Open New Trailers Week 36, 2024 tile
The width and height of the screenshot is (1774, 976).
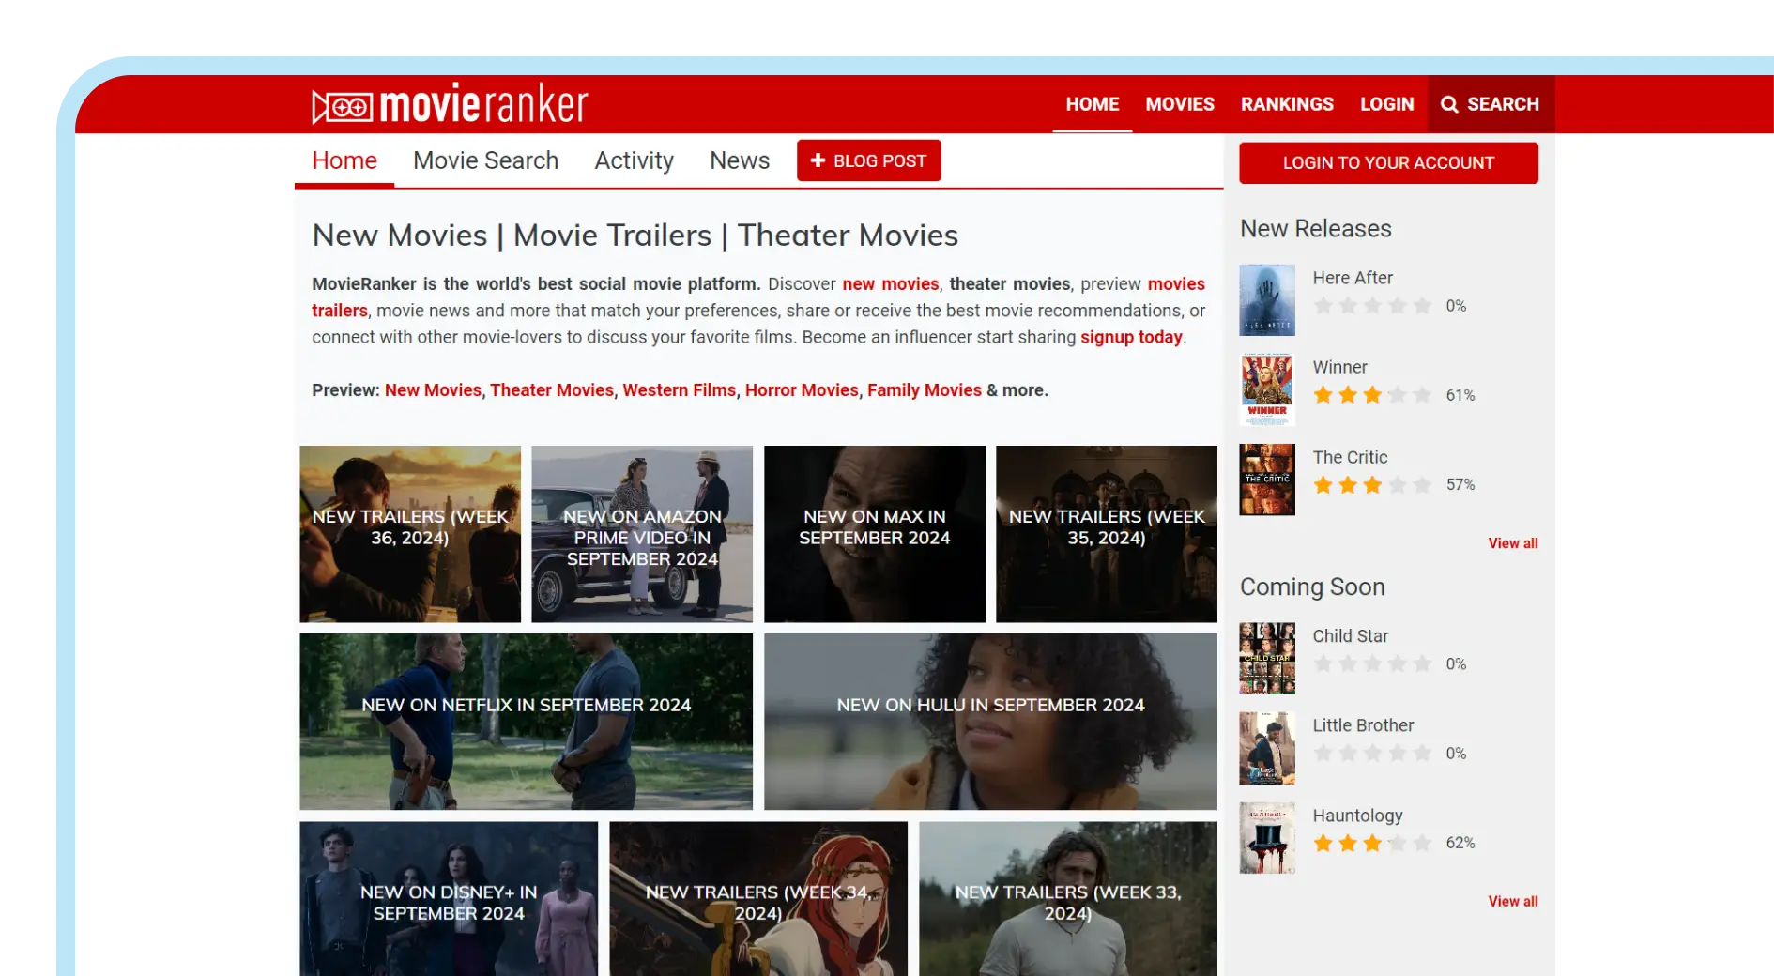coord(410,534)
